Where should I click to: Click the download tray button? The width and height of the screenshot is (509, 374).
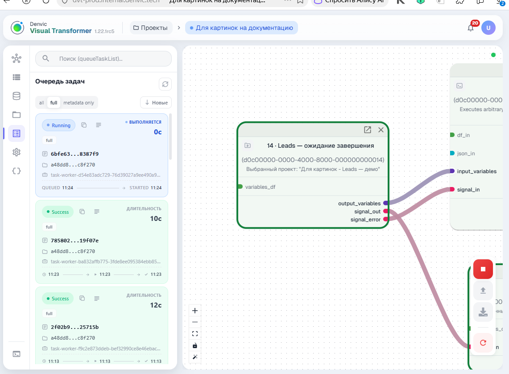pos(483,312)
